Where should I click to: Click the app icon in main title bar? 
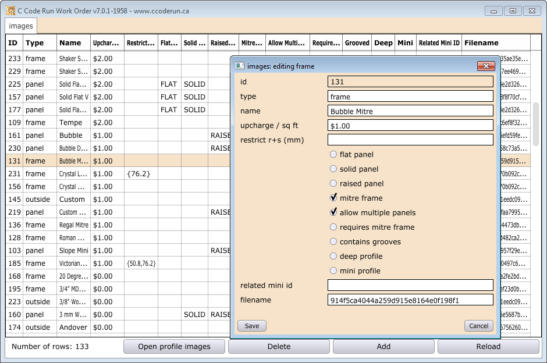tap(10, 11)
